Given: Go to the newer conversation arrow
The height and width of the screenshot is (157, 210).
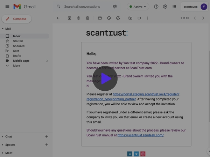Looking at the screenshot, I should (195, 18).
